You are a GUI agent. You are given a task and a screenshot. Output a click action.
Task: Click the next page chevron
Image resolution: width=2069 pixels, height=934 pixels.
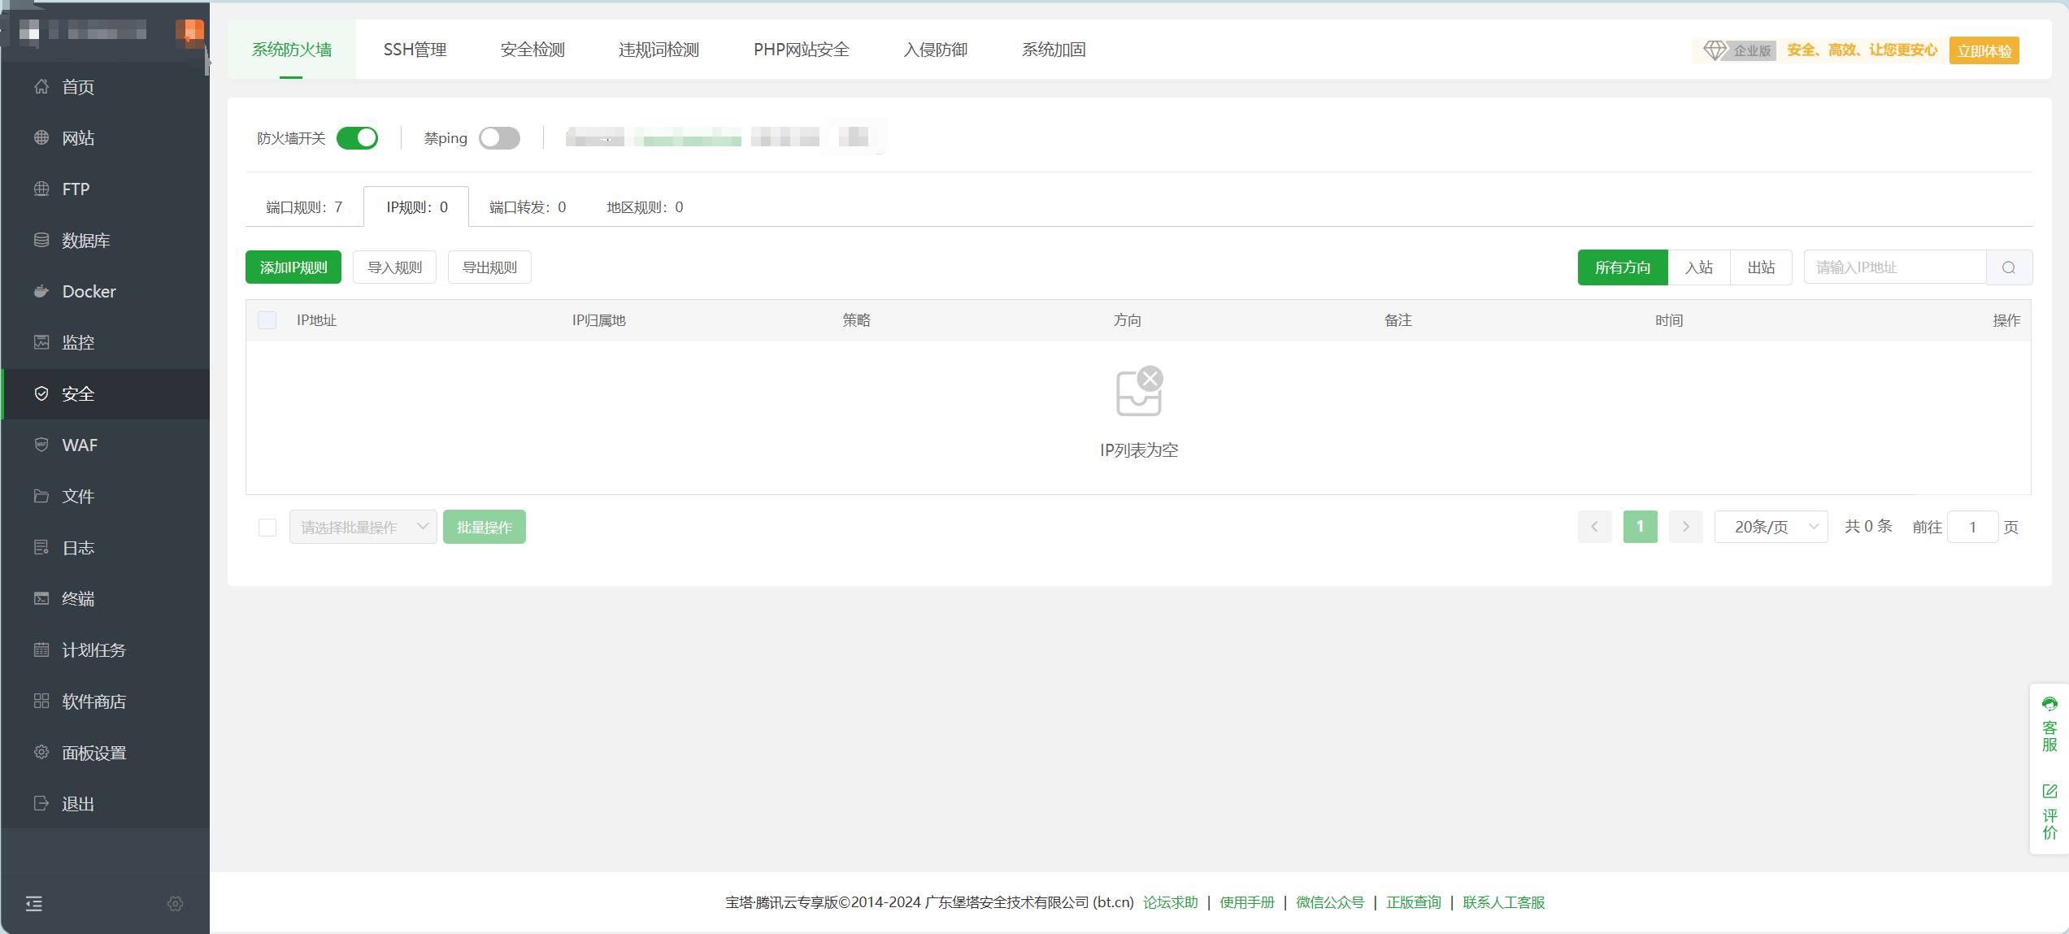coord(1685,527)
